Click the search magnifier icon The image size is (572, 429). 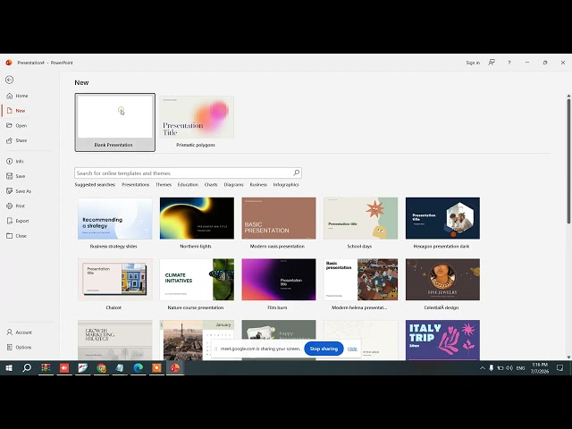[297, 172]
